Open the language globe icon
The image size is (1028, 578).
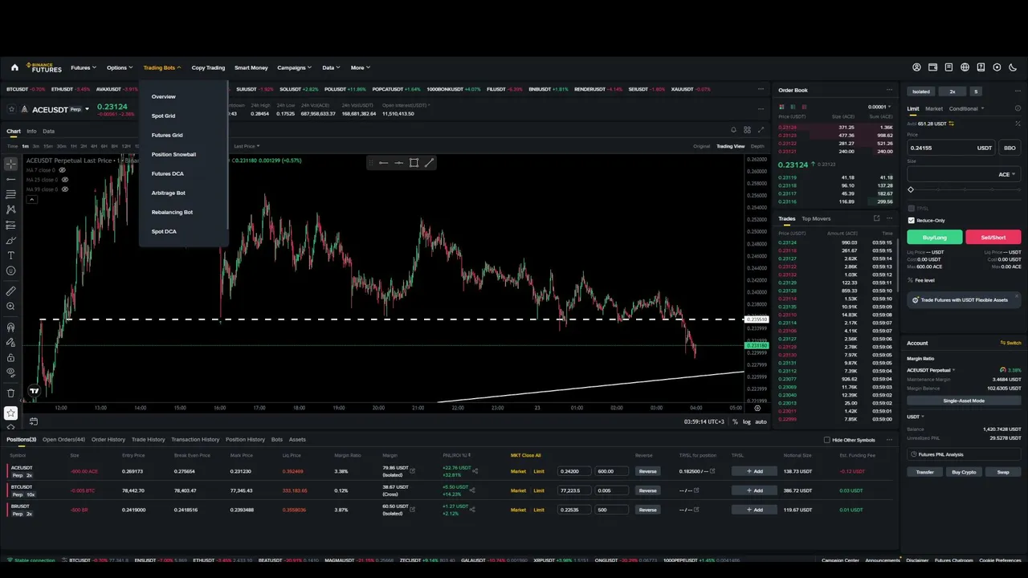965,67
